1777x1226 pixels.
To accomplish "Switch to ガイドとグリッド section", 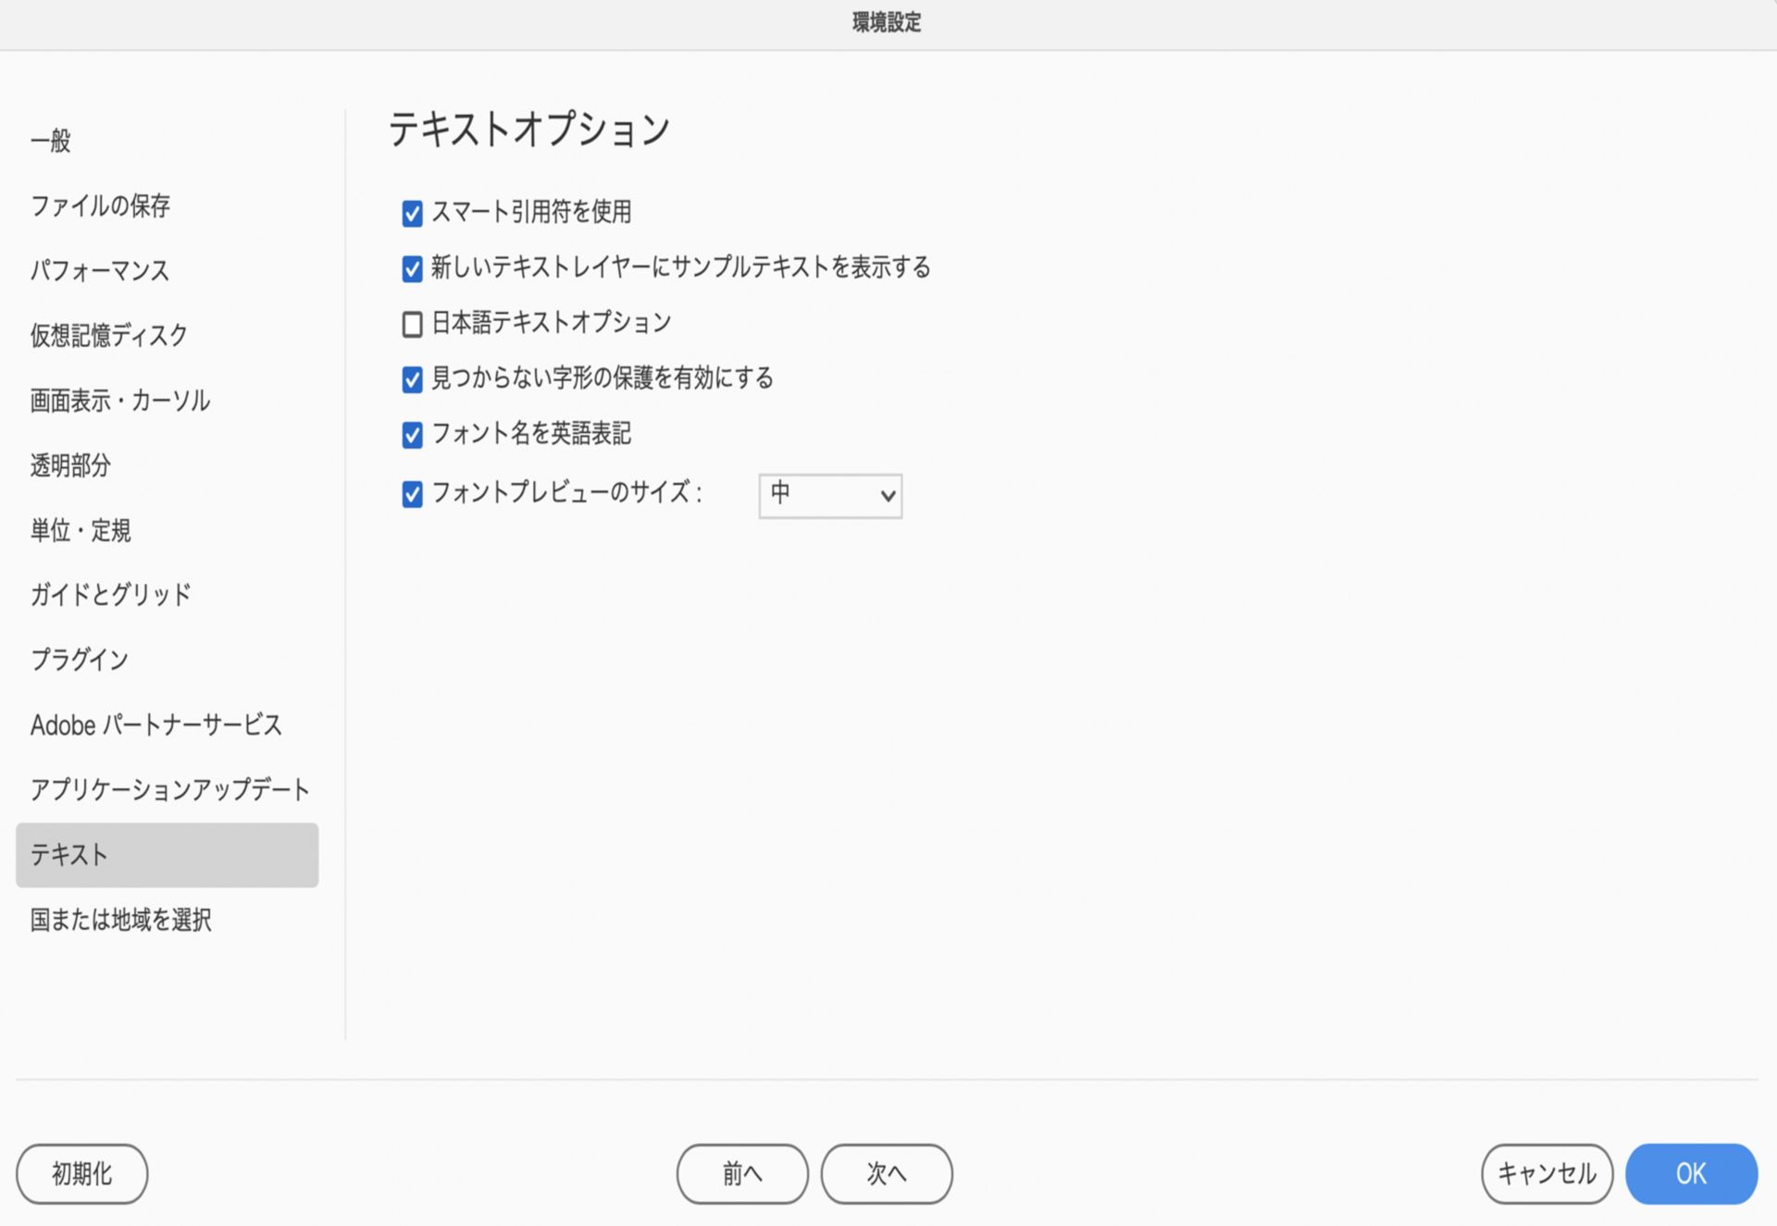I will click(x=110, y=595).
